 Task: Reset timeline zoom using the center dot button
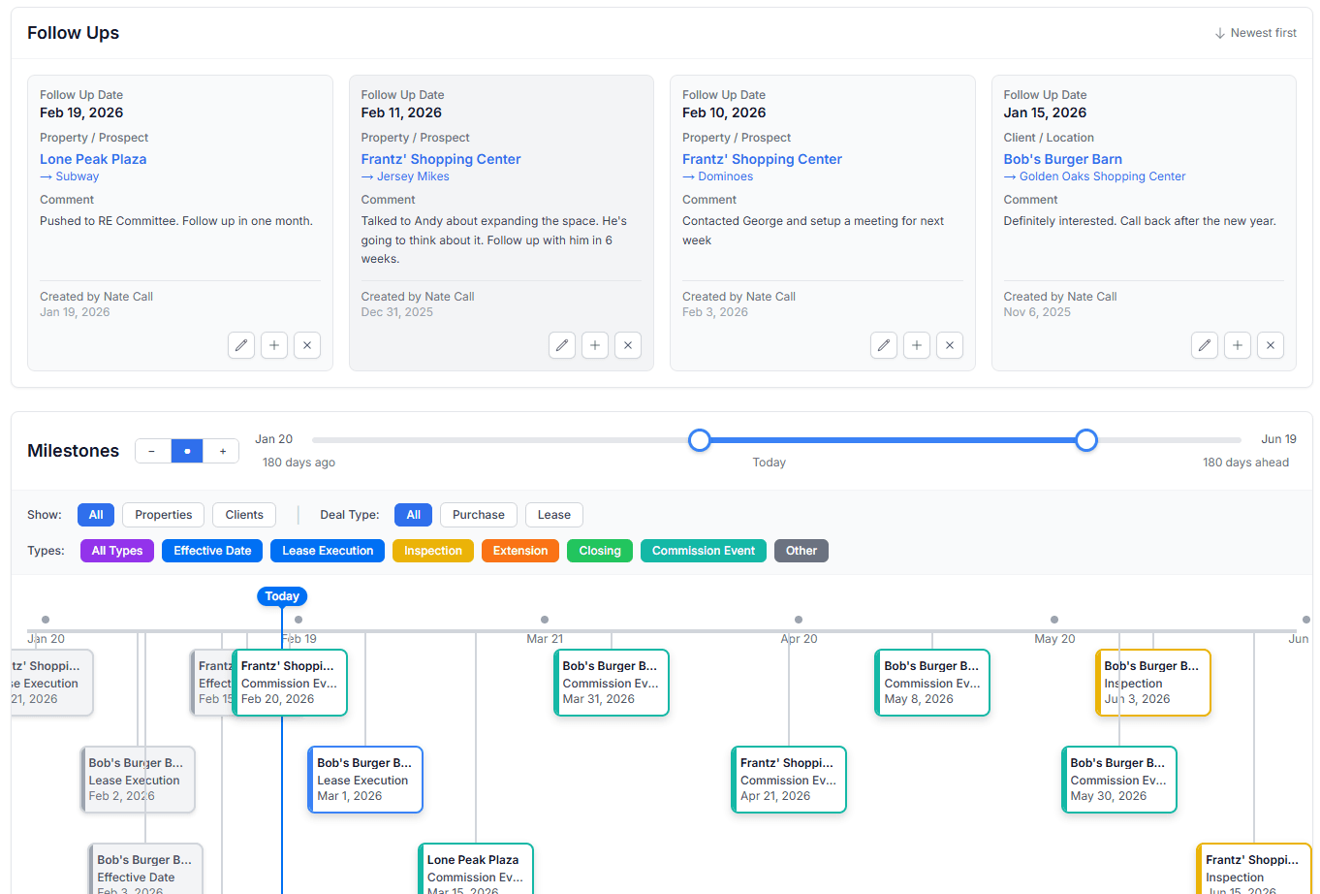(186, 451)
